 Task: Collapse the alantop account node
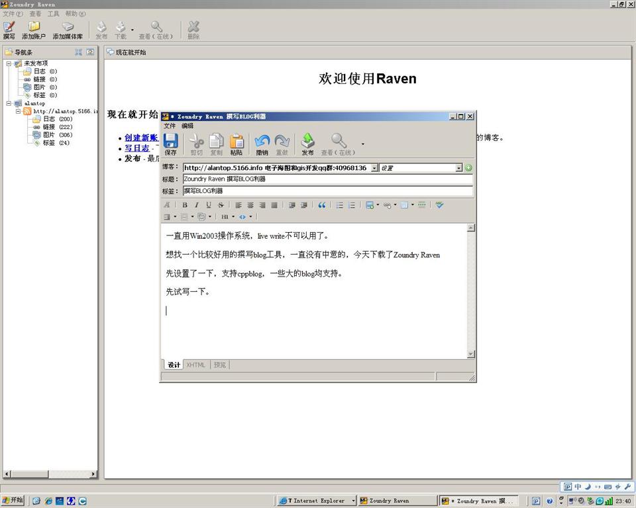coord(9,103)
